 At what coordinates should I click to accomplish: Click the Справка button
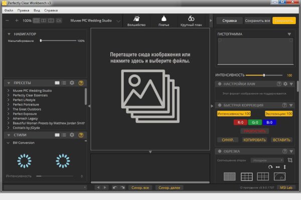pos(229,20)
